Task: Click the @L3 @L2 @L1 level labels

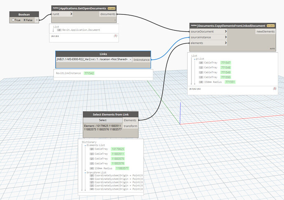Action: pyautogui.click(x=195, y=89)
